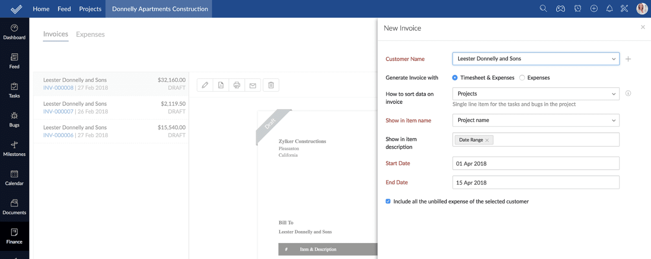Open the timer clock icon
Viewport: 651px width, 259px height.
point(577,9)
